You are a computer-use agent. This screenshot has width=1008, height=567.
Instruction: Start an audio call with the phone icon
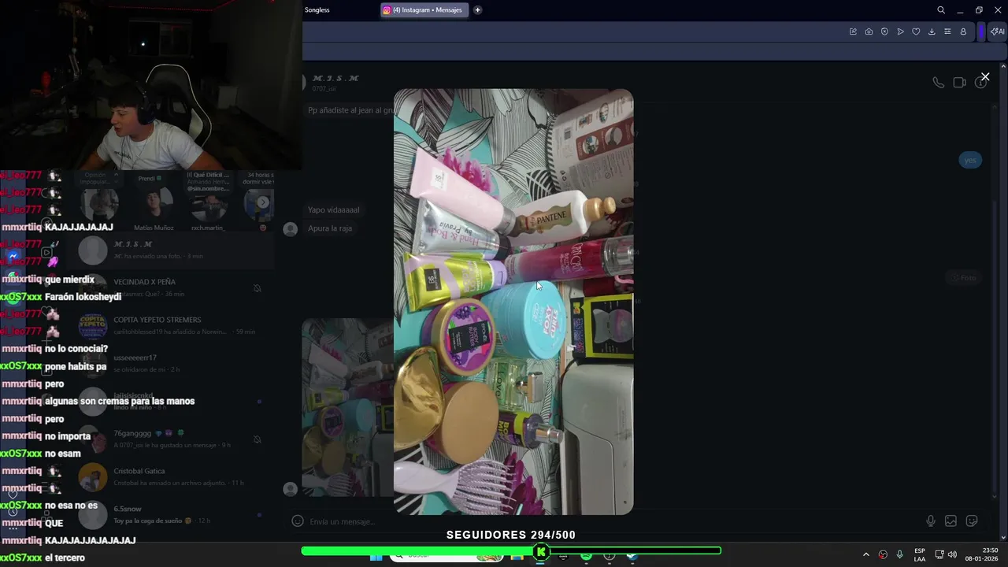(938, 83)
